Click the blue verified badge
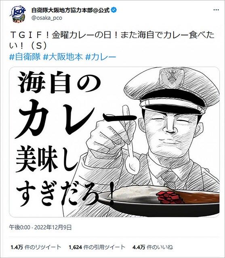Screen dimensions: 225x258 pyautogui.click(x=114, y=10)
